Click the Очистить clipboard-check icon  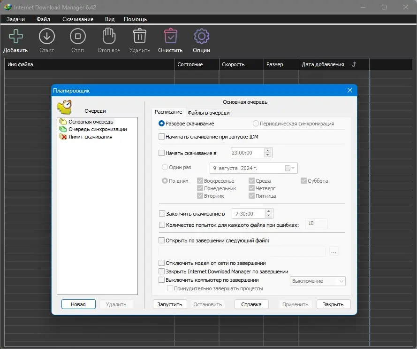point(170,36)
